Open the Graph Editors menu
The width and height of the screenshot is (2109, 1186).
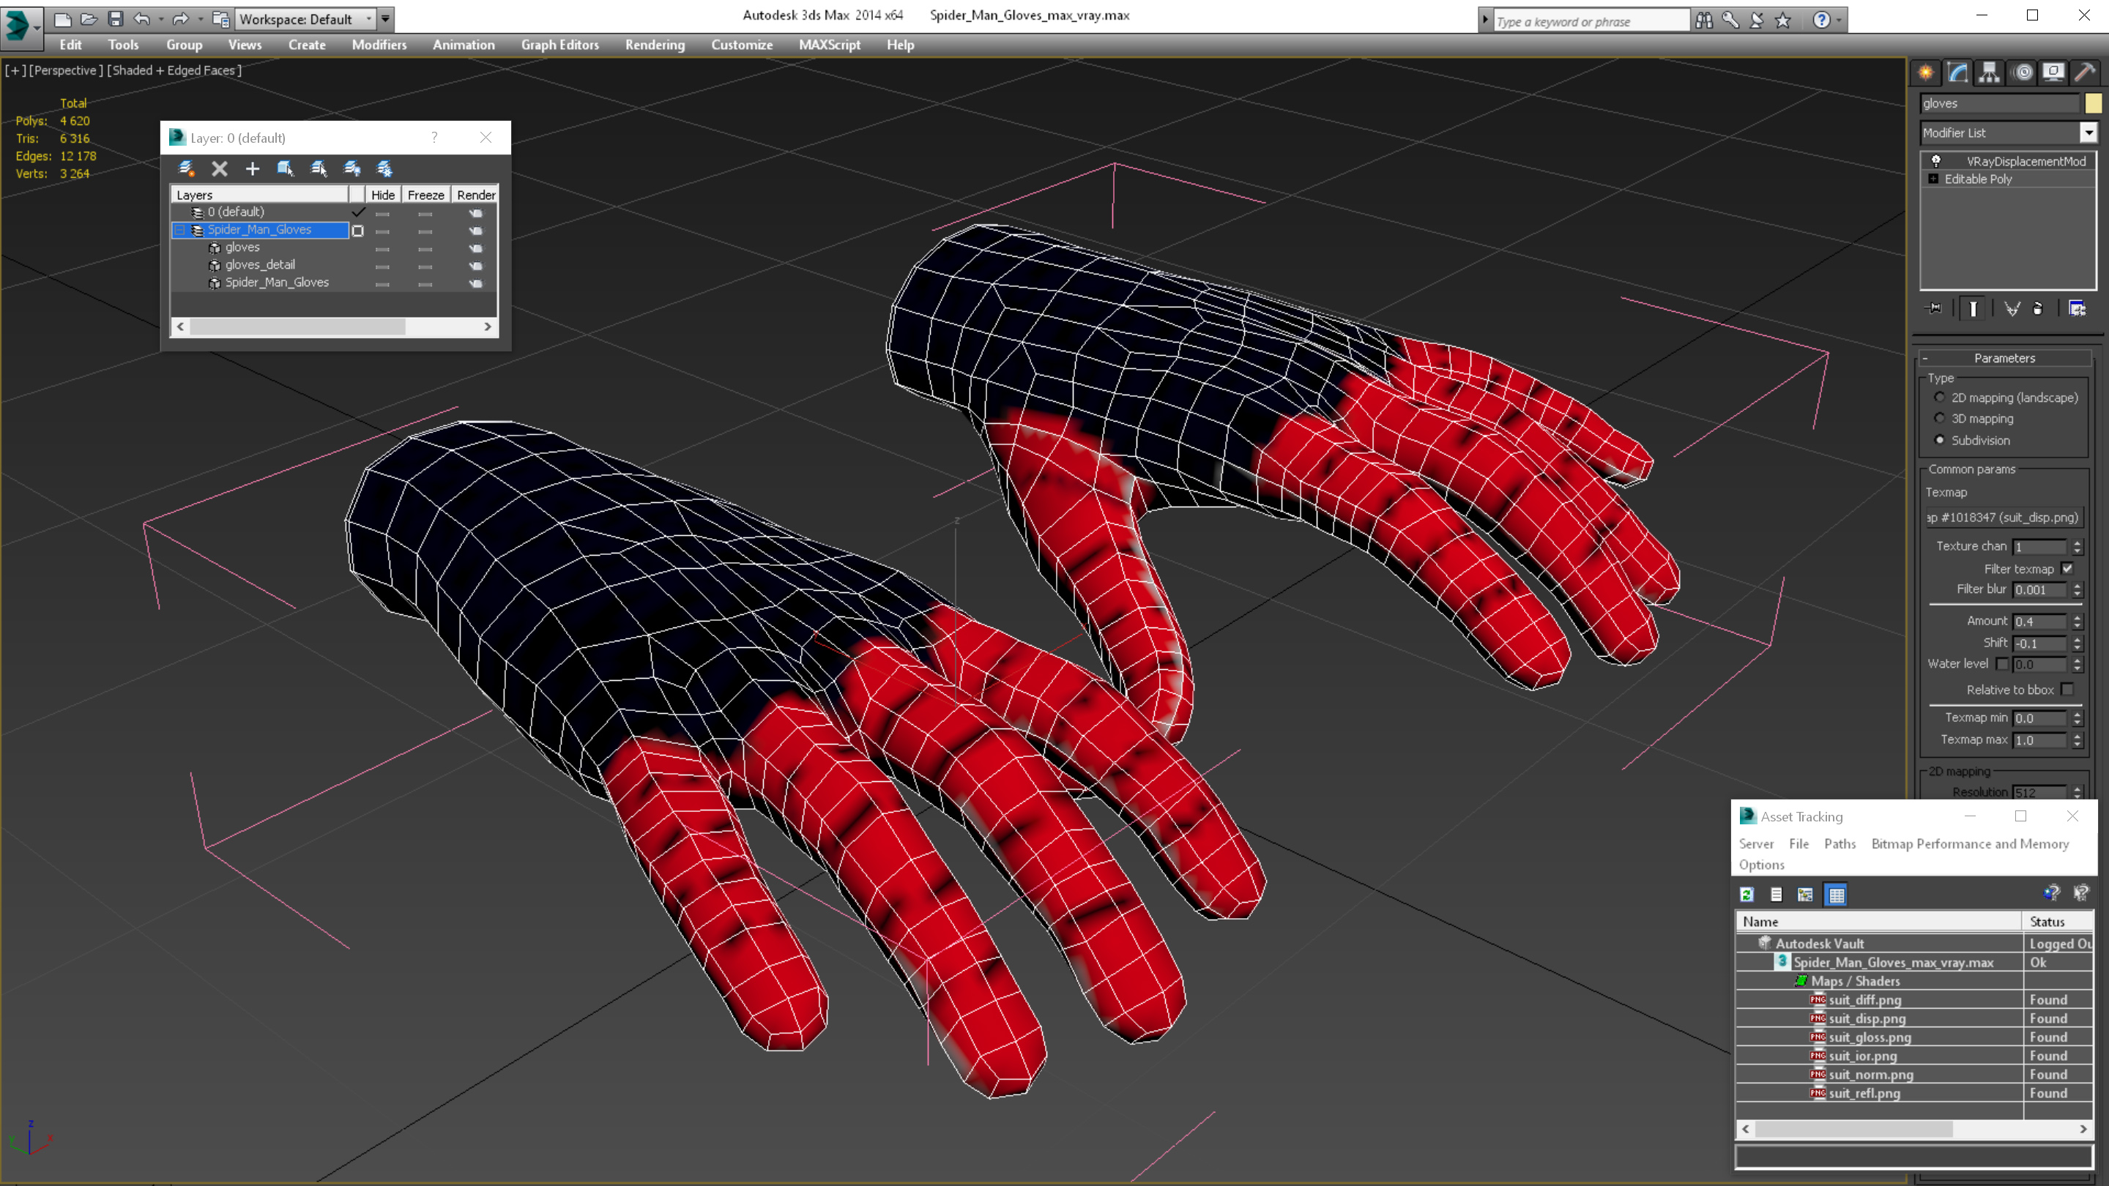(x=560, y=45)
